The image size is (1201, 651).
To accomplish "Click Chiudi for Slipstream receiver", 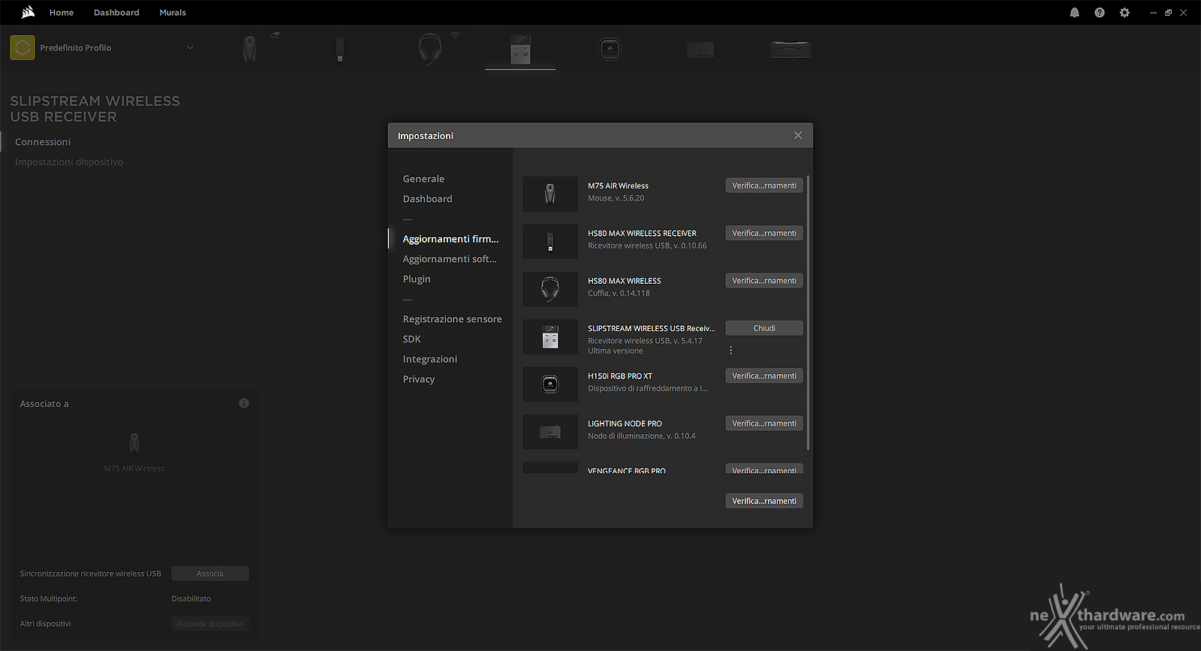I will 764,328.
